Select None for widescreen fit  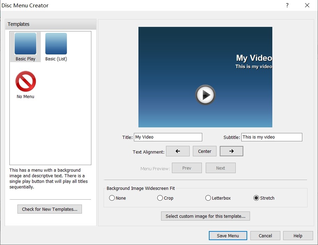[112, 198]
